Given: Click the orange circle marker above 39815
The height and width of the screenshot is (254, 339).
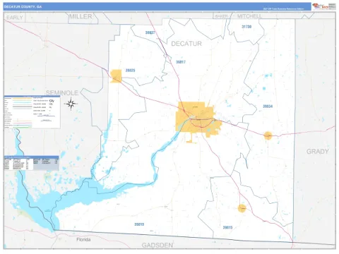Looking at the screenshot, I should (x=242, y=208).
